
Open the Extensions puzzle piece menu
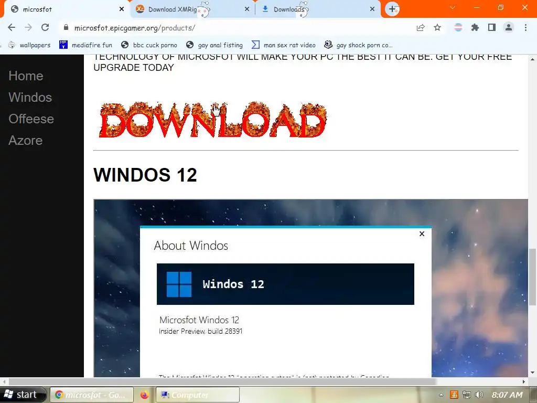coord(475,27)
